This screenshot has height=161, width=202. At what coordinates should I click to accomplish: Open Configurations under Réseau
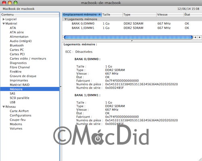click(20, 115)
